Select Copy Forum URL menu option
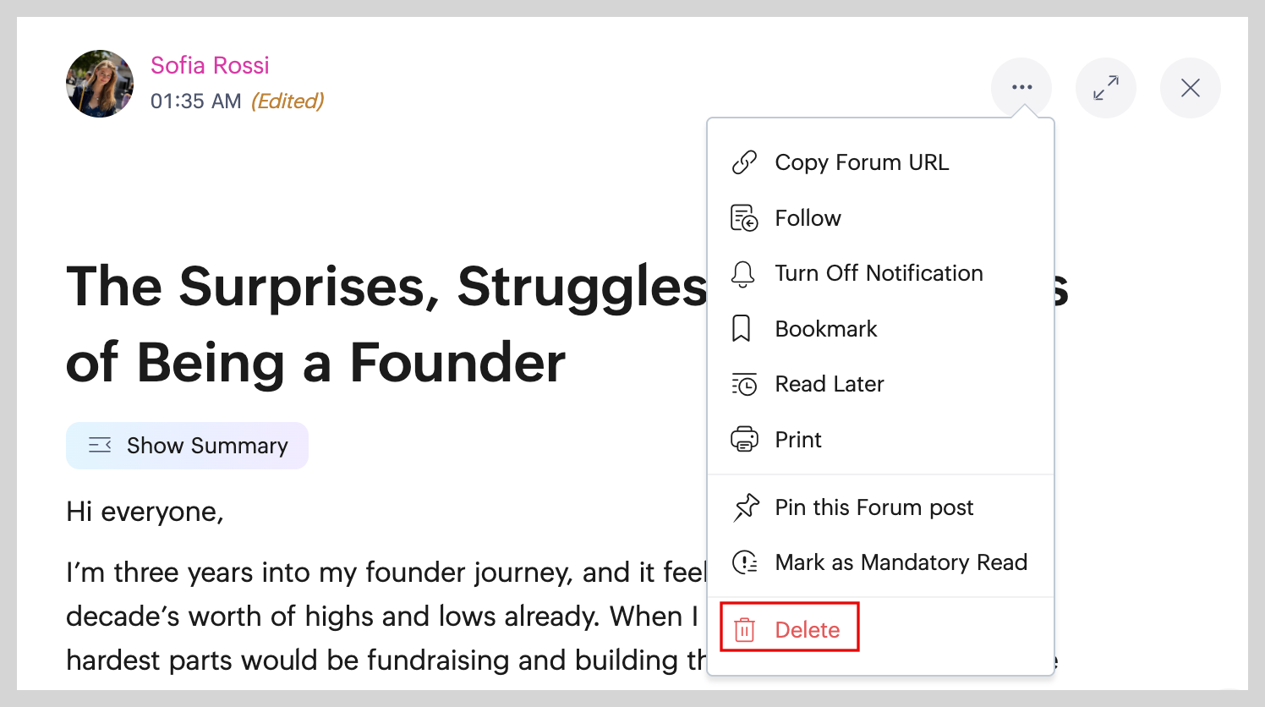 pyautogui.click(x=862, y=162)
